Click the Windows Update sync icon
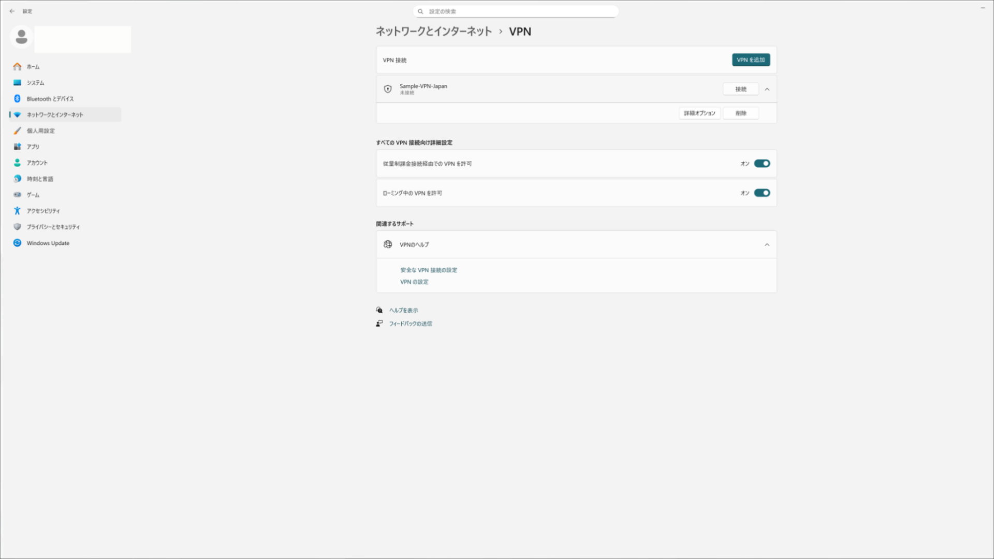 click(x=17, y=243)
